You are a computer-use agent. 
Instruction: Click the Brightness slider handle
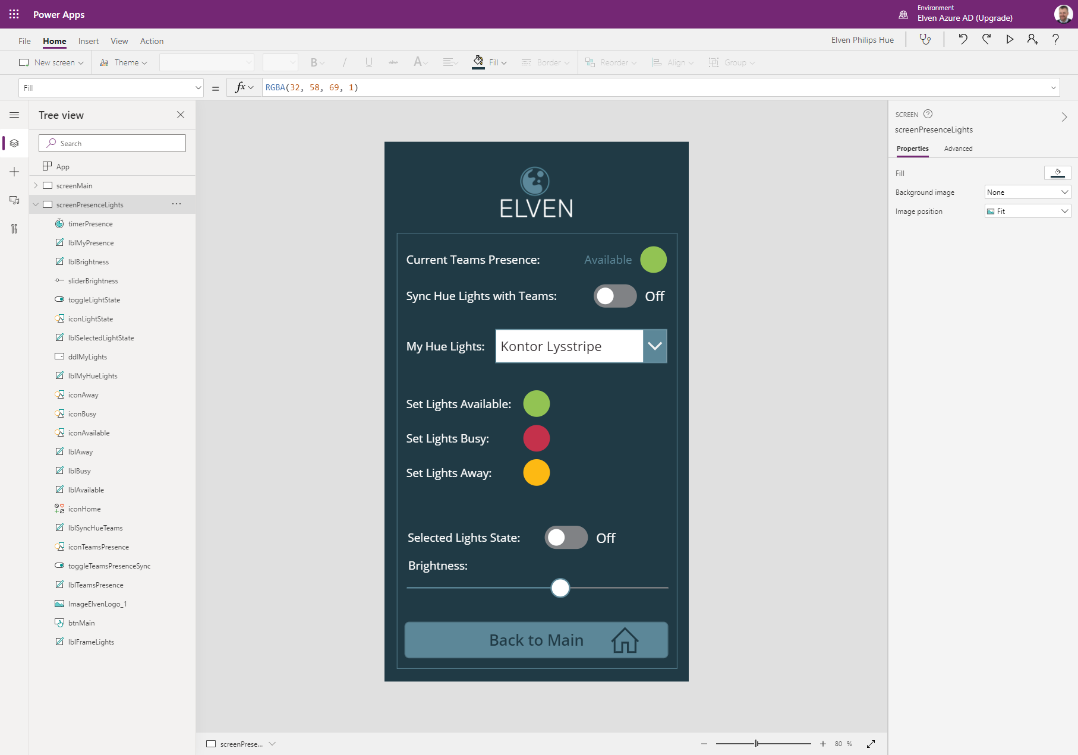point(560,588)
